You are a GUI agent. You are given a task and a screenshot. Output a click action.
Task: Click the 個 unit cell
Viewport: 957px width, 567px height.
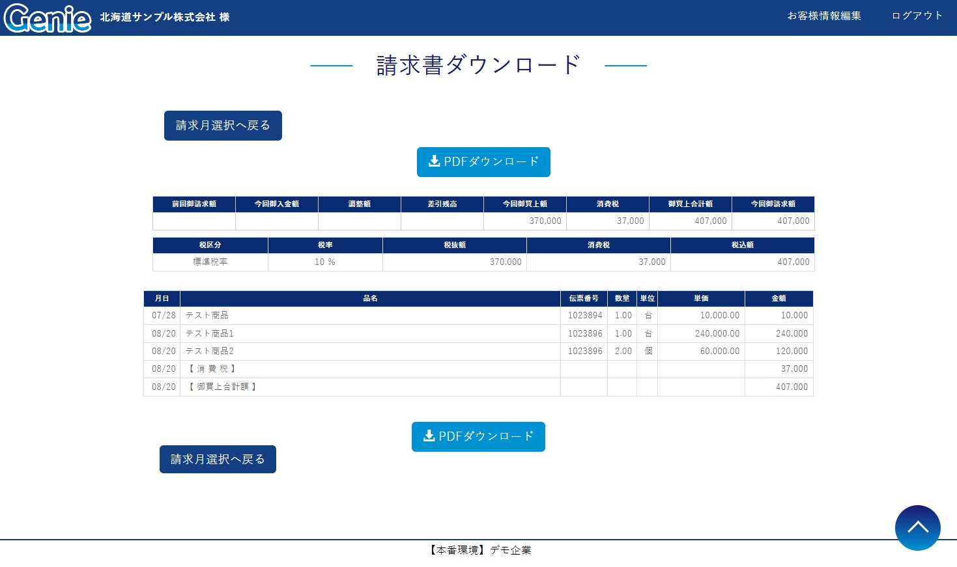pyautogui.click(x=648, y=352)
